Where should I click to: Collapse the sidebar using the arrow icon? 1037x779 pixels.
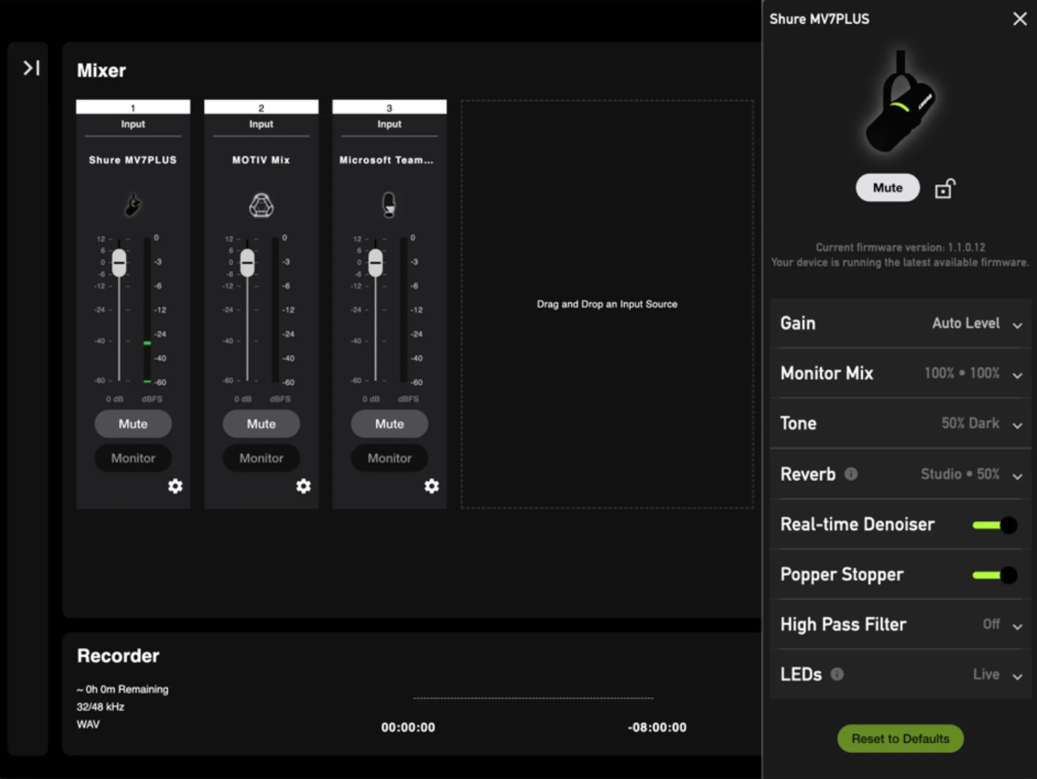(x=32, y=68)
